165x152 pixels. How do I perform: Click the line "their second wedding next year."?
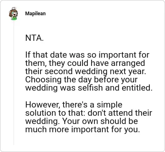click(85, 71)
